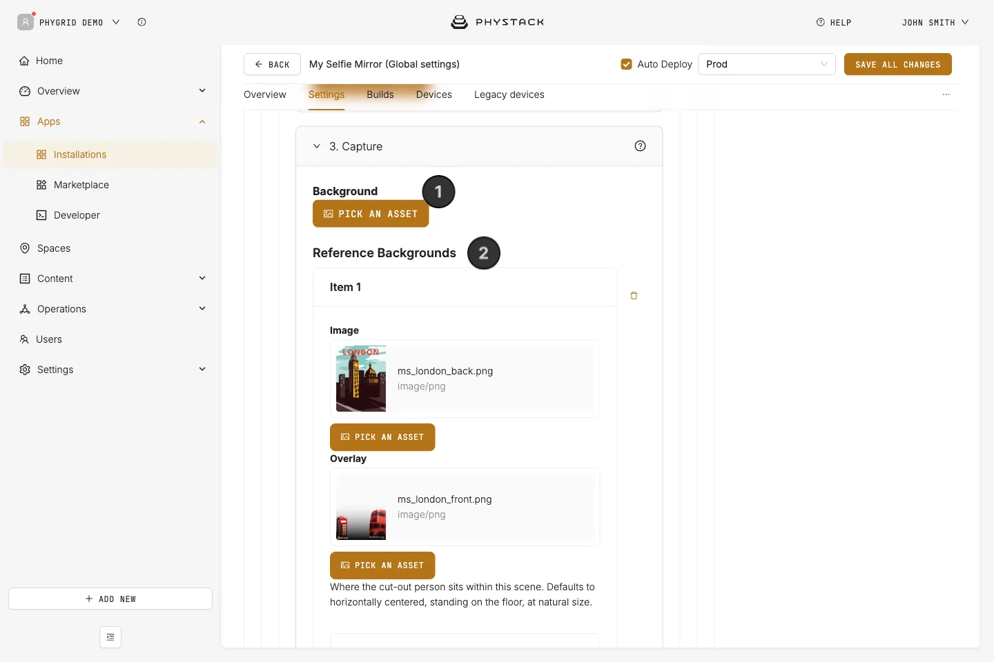The height and width of the screenshot is (662, 994).
Task: Open the Phygrid Demo tenant switcher chevron
Action: (116, 22)
